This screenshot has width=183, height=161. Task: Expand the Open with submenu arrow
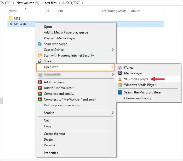[112, 67]
